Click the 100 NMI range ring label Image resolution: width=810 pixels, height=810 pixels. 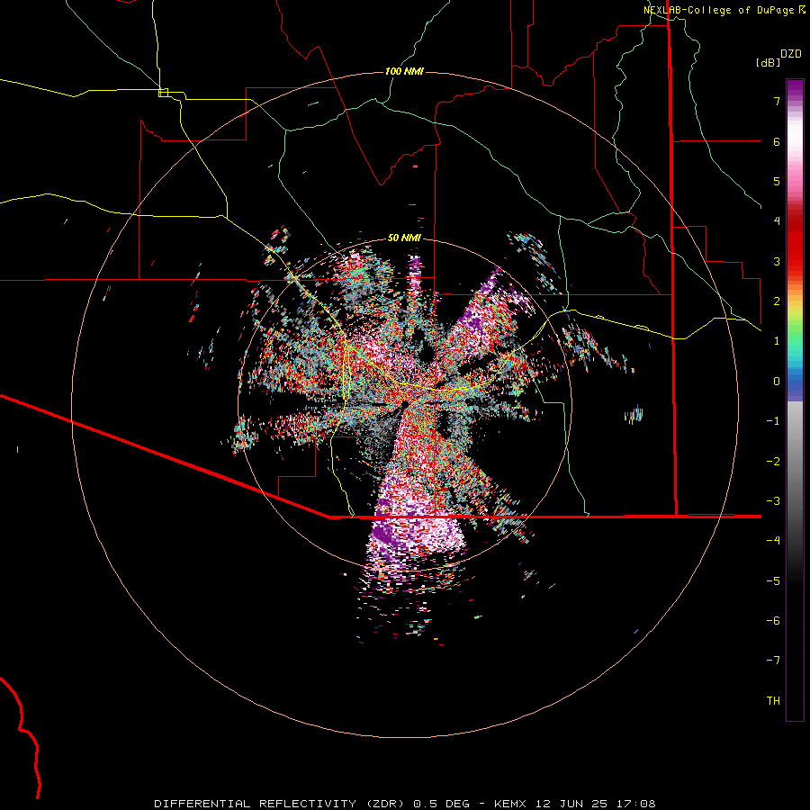(x=404, y=71)
